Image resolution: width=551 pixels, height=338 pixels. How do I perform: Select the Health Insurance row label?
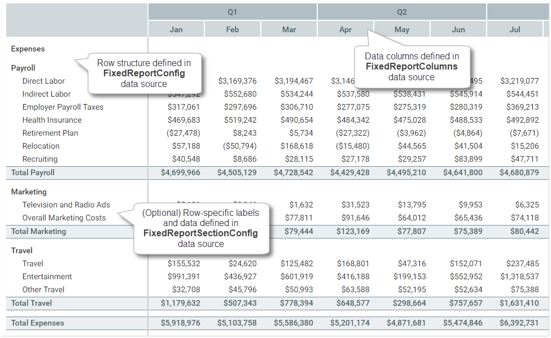coord(52,120)
